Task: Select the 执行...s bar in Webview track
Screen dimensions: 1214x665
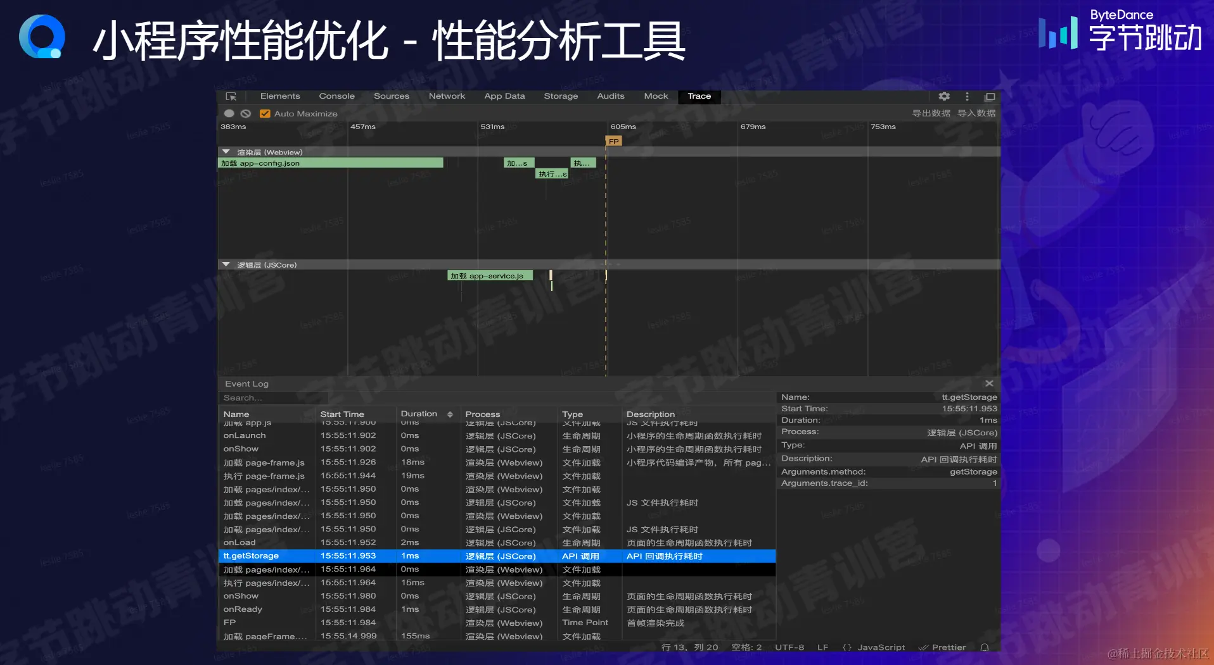Action: [x=552, y=174]
